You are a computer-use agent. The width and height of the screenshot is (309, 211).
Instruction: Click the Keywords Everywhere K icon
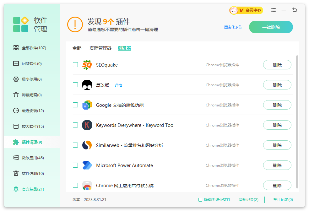coord(87,125)
